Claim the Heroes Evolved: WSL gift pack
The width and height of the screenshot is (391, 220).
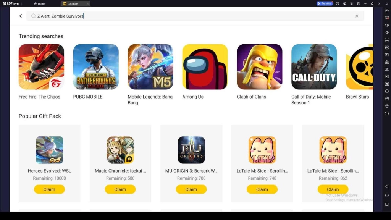click(x=49, y=189)
